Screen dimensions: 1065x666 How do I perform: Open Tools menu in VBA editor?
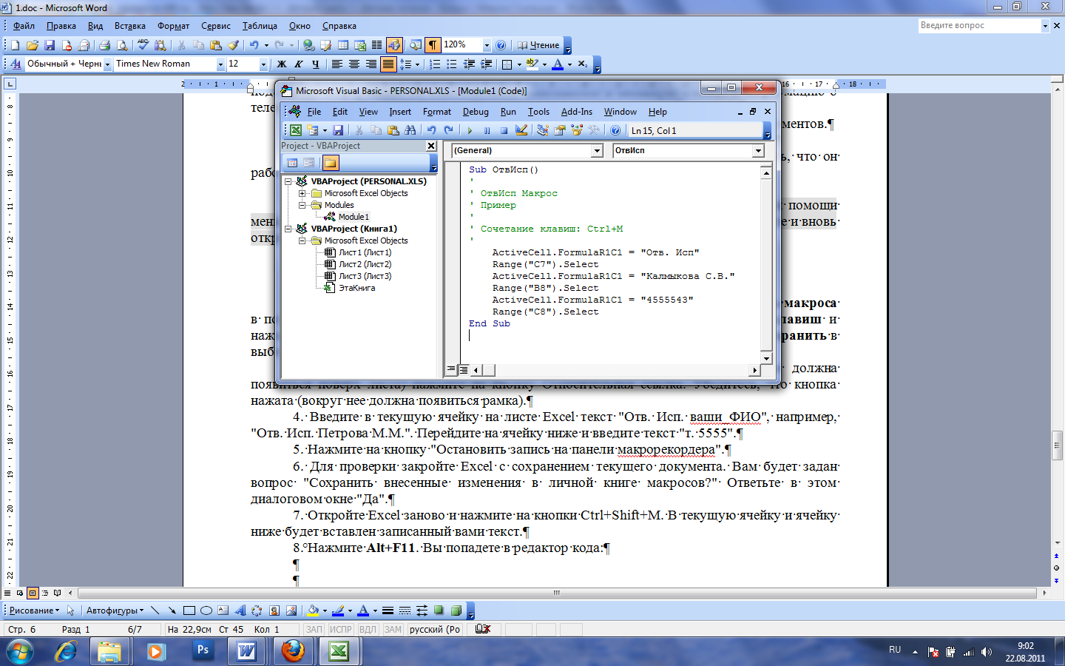pyautogui.click(x=538, y=112)
